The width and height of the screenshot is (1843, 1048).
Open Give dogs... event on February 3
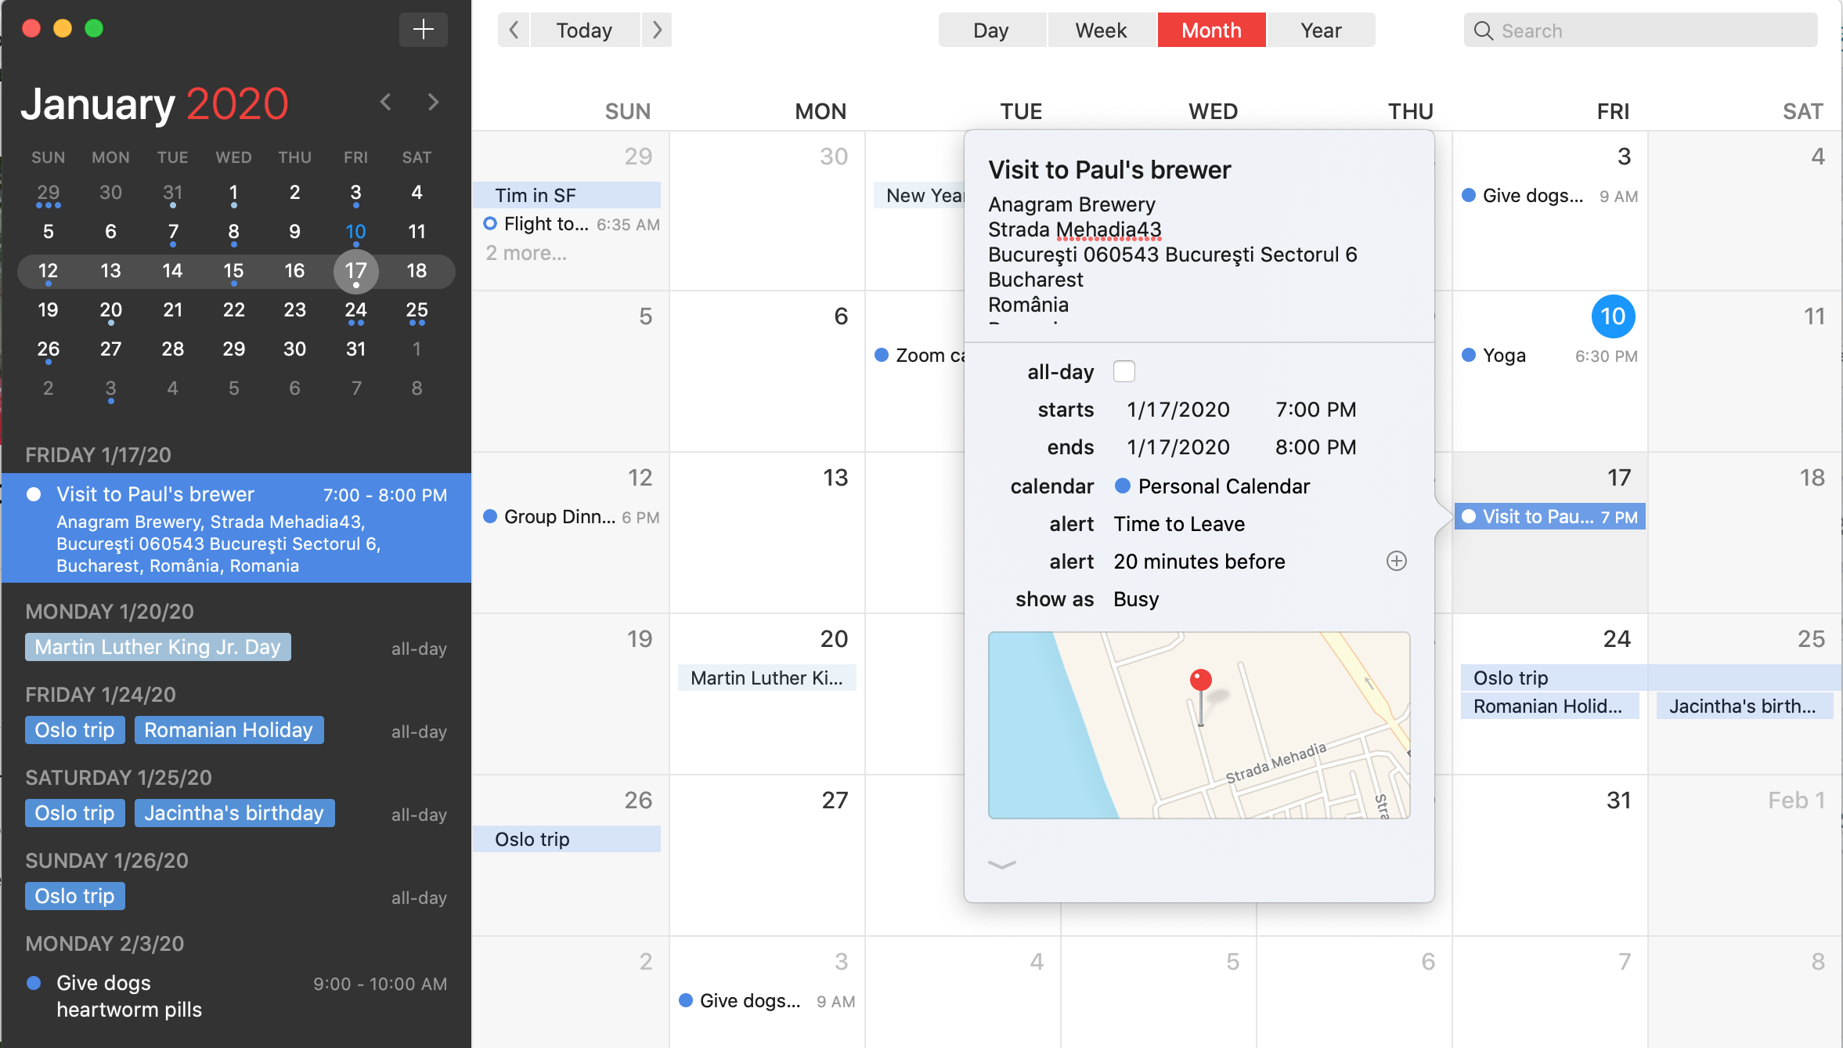[x=767, y=1001]
